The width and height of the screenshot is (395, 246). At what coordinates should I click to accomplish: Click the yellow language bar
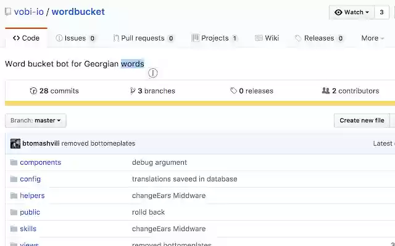(x=200, y=103)
